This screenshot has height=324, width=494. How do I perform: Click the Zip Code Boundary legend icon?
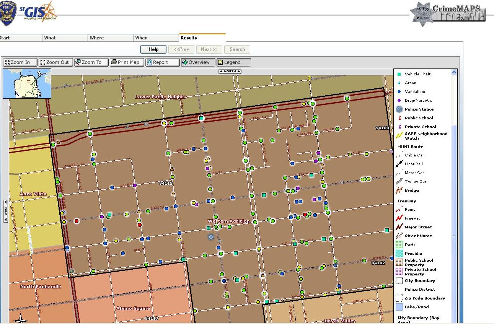[x=399, y=298]
